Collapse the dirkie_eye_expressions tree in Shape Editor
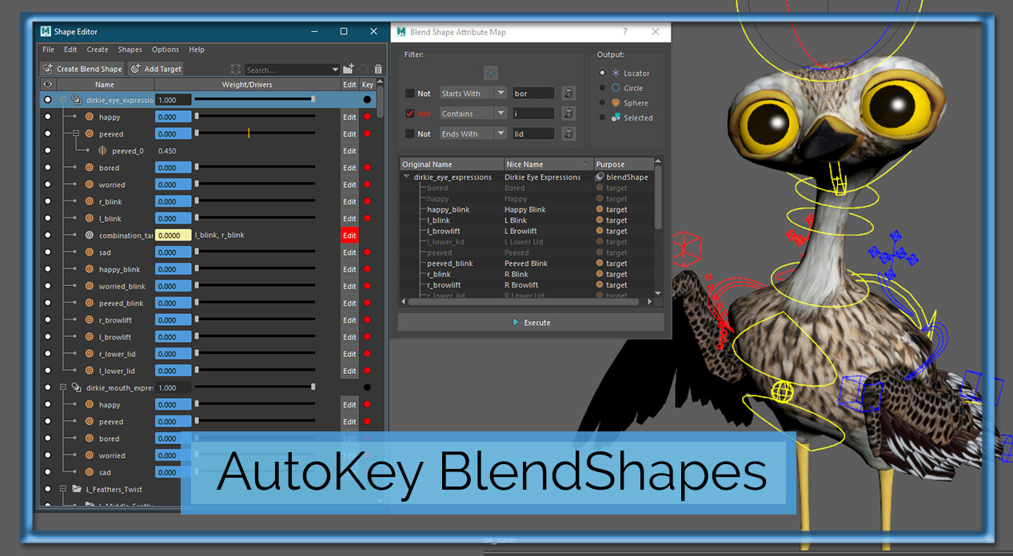The image size is (1013, 556). click(x=62, y=99)
